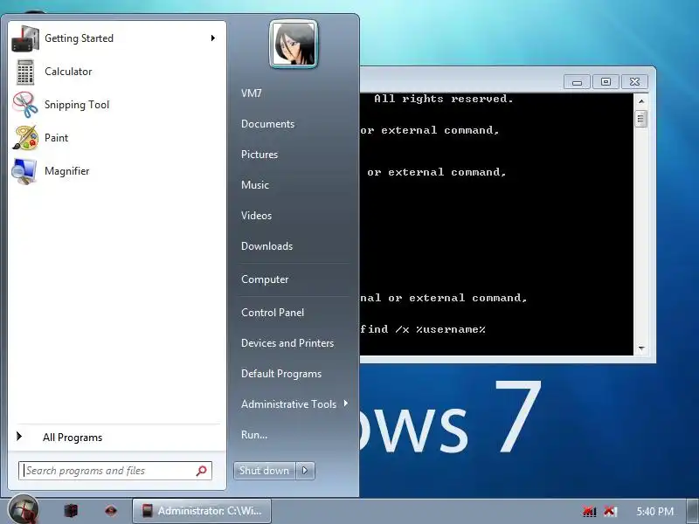Click the user account picture
Screen dimensions: 699x524
coord(294,45)
